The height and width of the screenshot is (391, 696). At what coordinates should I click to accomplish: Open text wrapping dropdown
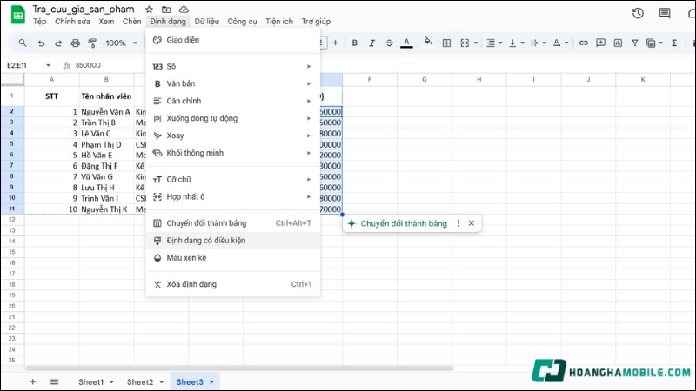tap(538, 43)
